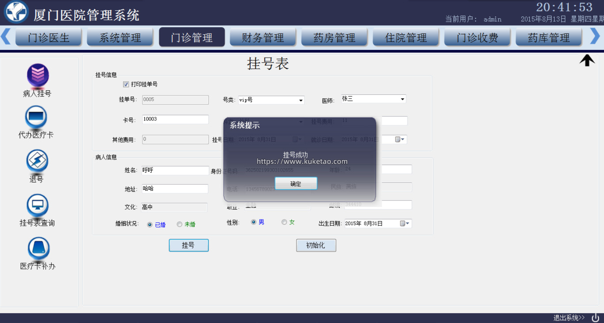Open the 病人挂号 sidebar icon
Viewport: 604px width, 323px height.
(x=38, y=75)
